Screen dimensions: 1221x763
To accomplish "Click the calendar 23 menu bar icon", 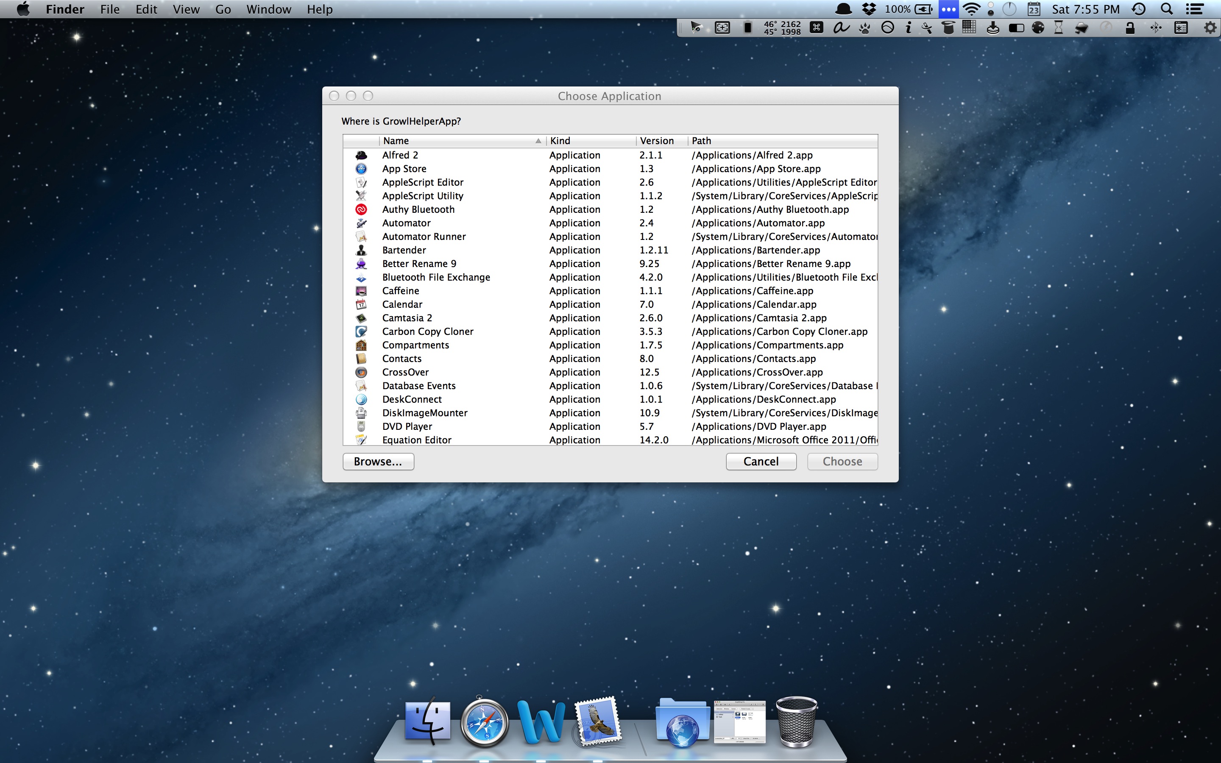I will click(x=1034, y=9).
